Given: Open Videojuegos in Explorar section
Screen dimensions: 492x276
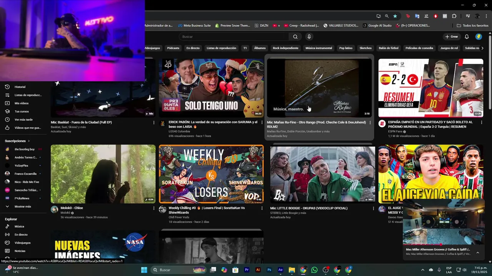Looking at the screenshot, I should pyautogui.click(x=23, y=243).
